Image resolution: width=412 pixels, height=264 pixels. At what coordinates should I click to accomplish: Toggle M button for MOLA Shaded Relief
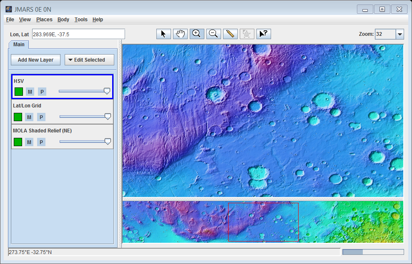click(29, 142)
